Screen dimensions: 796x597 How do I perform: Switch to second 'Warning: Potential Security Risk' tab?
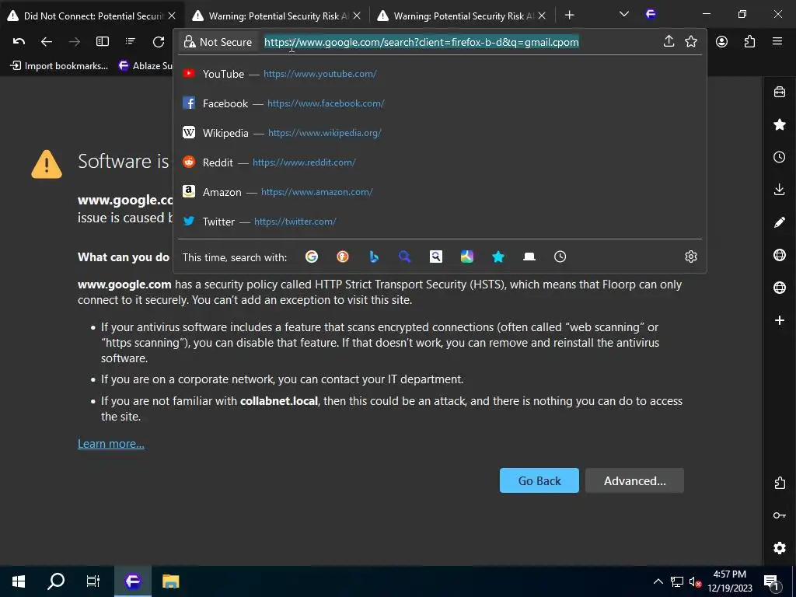pyautogui.click(x=277, y=16)
